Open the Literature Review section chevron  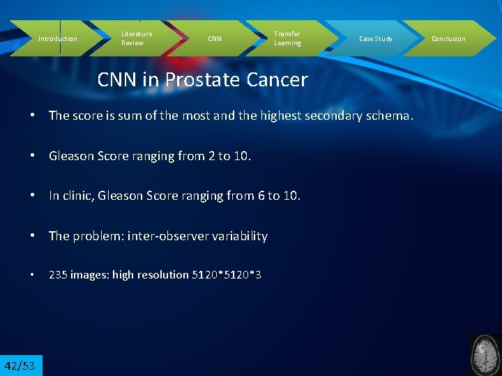click(x=137, y=38)
